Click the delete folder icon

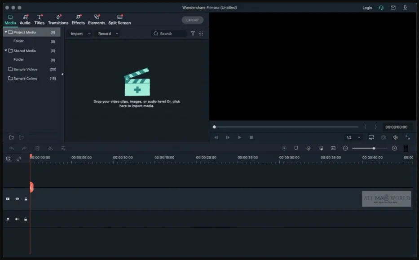coord(21,137)
